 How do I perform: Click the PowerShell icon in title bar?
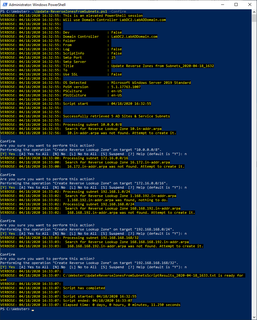pos(4,5)
